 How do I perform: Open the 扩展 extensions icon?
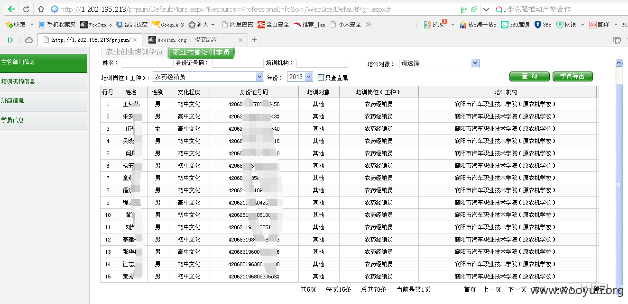point(434,24)
